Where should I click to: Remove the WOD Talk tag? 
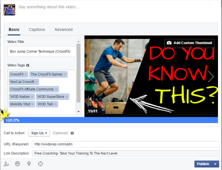pyautogui.click(x=55, y=104)
